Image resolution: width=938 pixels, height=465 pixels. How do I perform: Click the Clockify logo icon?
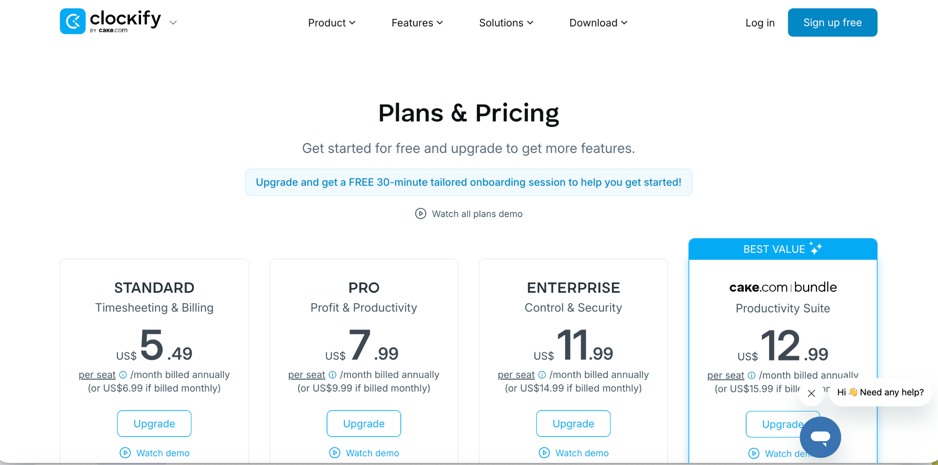point(72,21)
